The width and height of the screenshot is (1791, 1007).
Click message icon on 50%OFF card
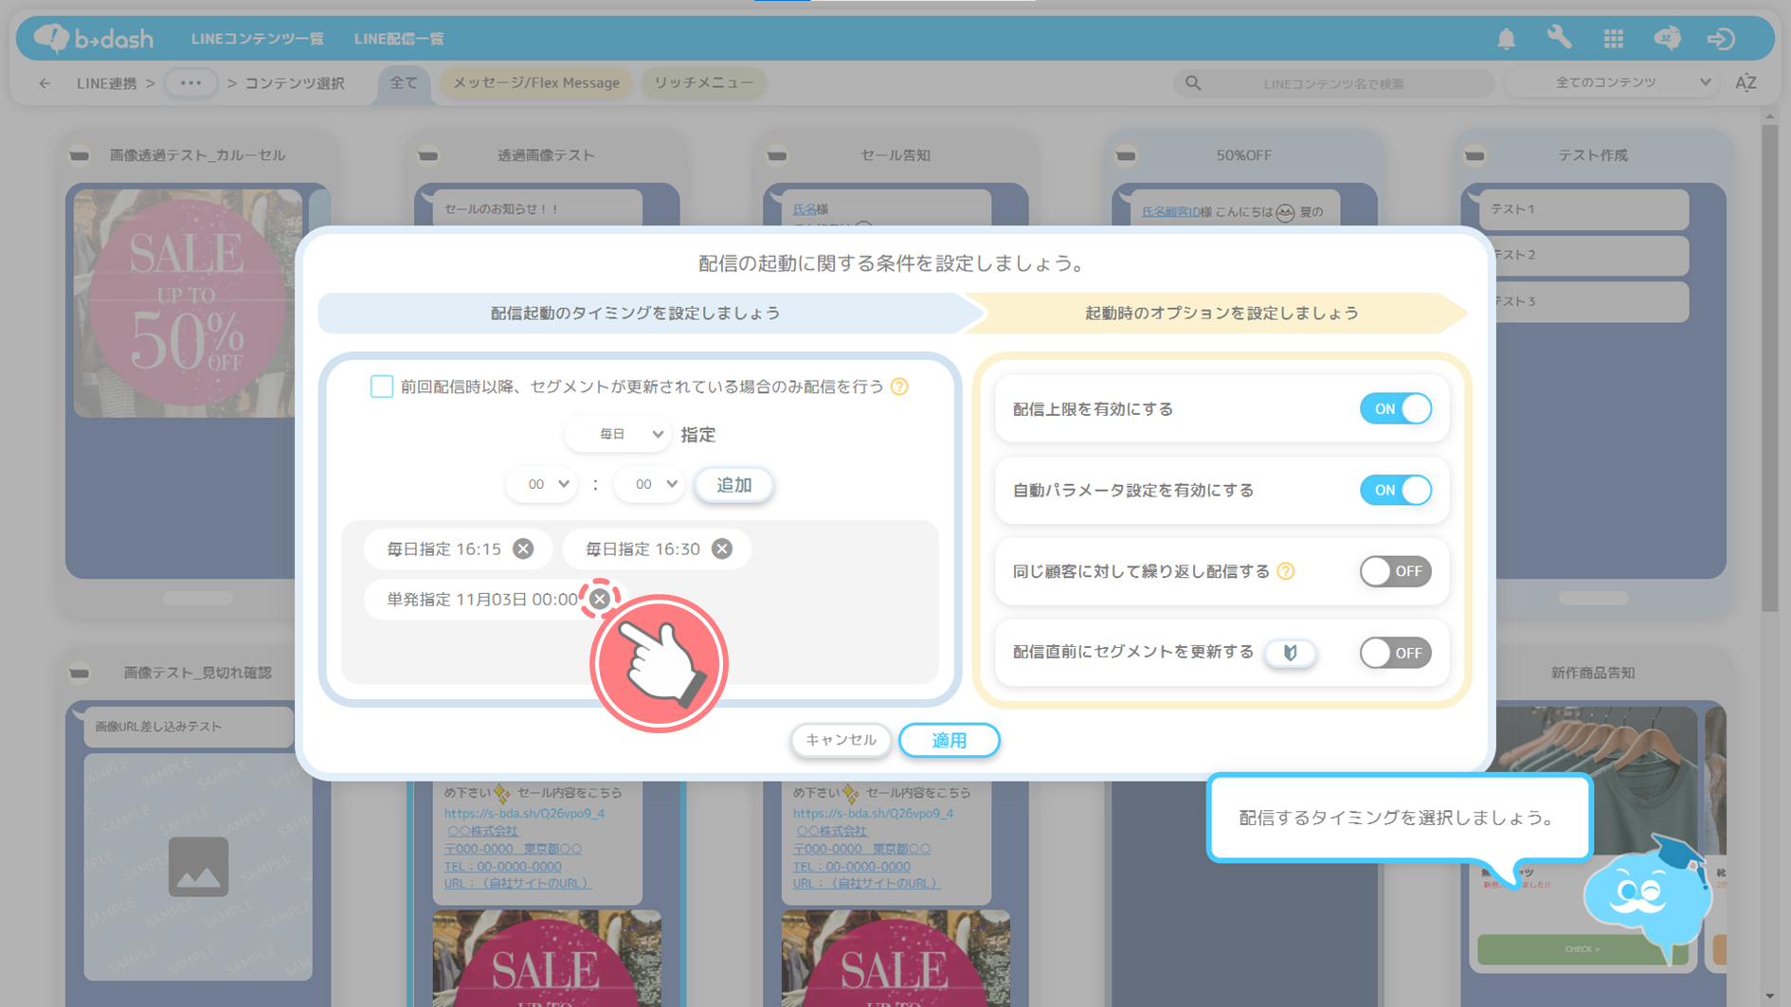coord(1126,155)
